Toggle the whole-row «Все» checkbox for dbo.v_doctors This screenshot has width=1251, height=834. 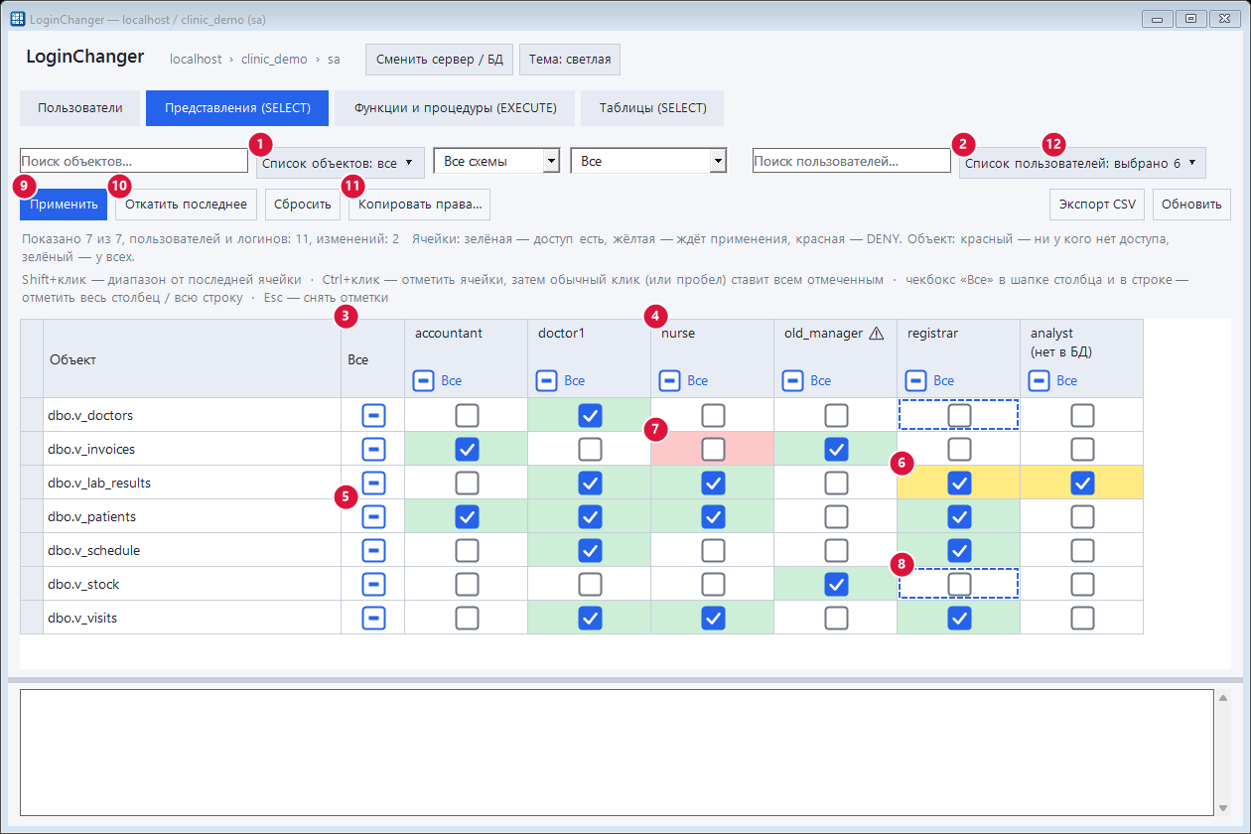(x=373, y=415)
